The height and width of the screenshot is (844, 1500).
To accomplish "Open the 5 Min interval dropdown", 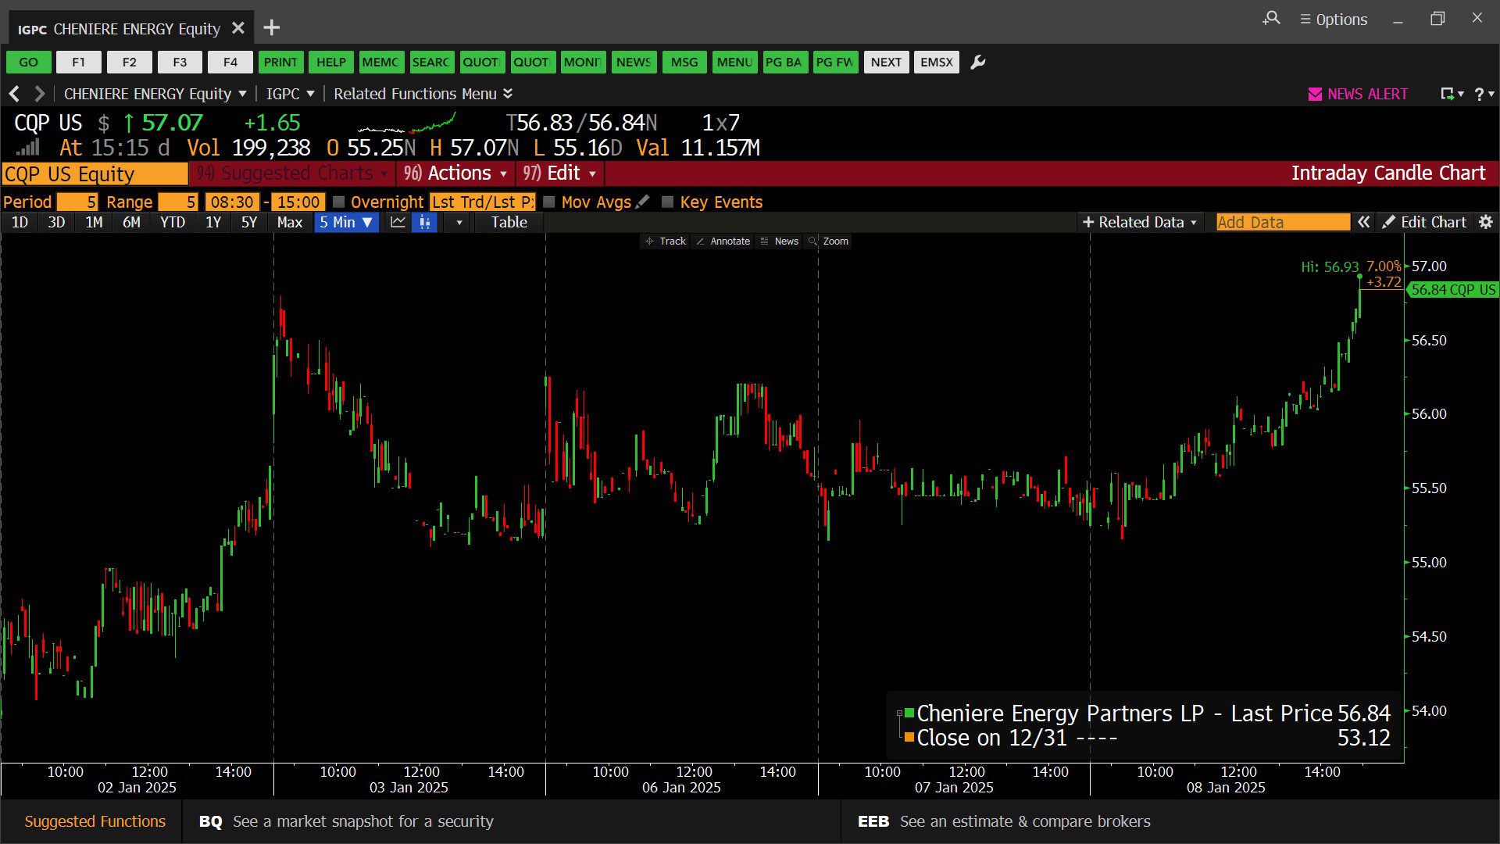I will click(x=346, y=223).
